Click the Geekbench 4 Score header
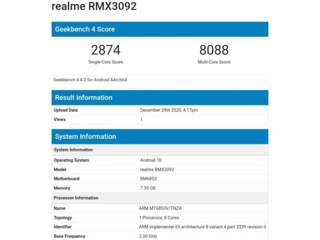Image resolution: width=320 pixels, height=240 pixels. (160, 29)
